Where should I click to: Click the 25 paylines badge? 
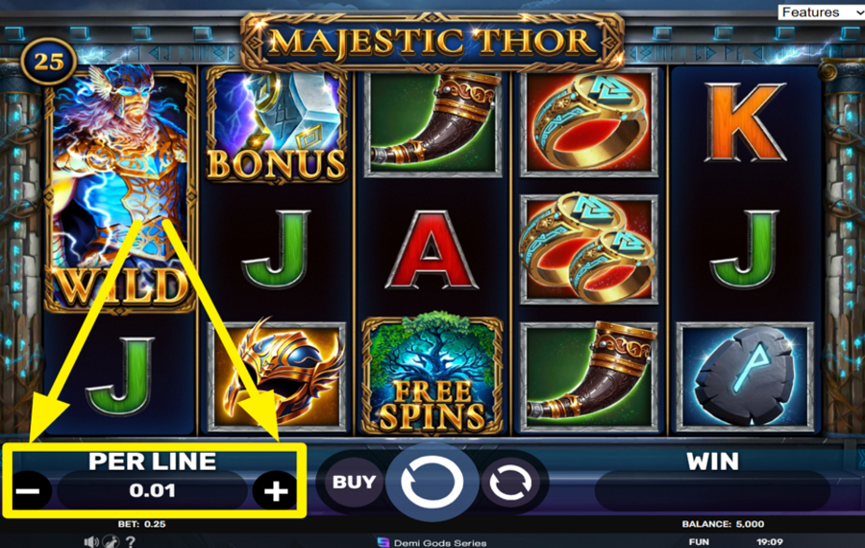pos(49,62)
